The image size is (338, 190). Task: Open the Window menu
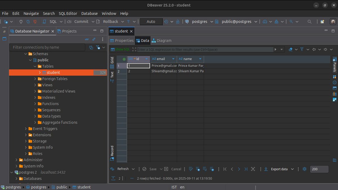pyautogui.click(x=109, y=13)
